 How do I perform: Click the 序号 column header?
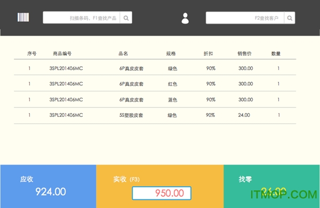pyautogui.click(x=32, y=54)
